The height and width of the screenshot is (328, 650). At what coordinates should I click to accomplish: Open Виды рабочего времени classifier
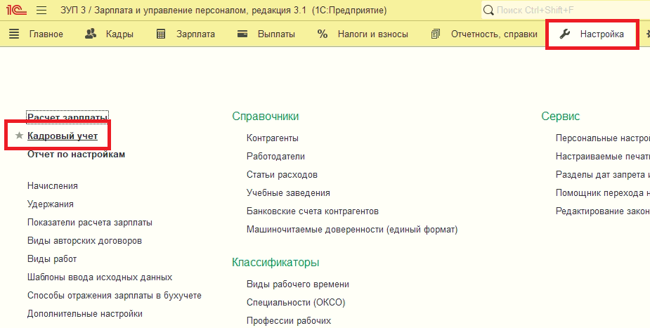(x=298, y=284)
